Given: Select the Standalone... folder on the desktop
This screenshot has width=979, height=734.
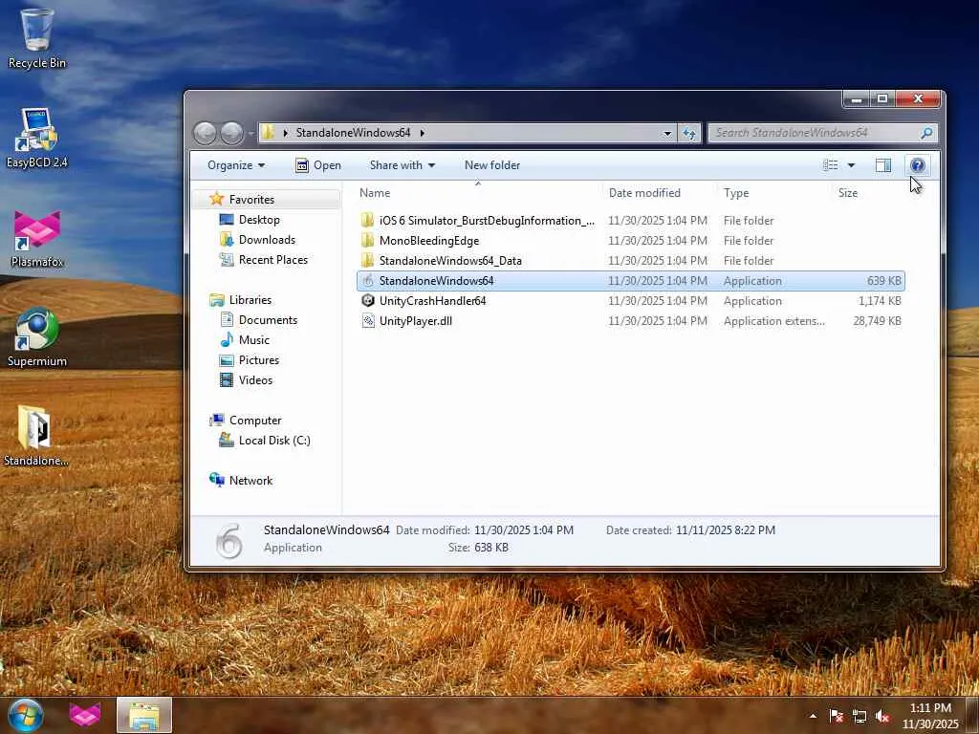Looking at the screenshot, I should (x=36, y=436).
